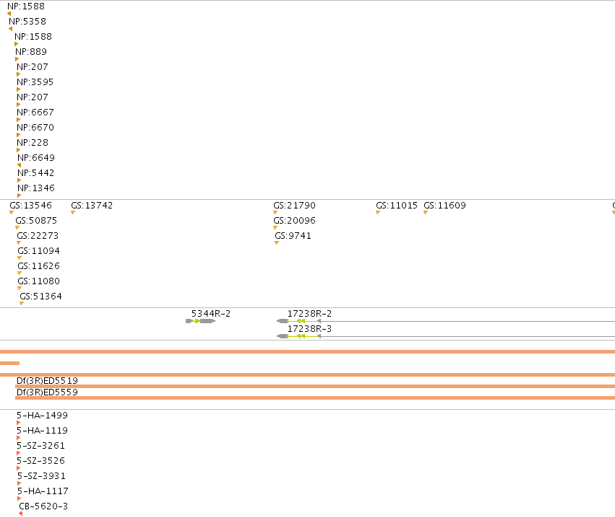Image resolution: width=615 pixels, height=518 pixels.
Task: Click the red arrow under CB-5620-3
Action: click(21, 514)
